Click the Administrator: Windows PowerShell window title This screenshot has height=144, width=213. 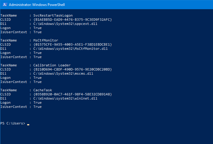(x=37, y=5)
